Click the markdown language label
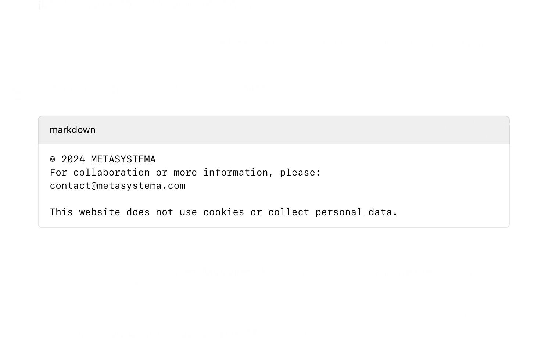 [x=72, y=130]
